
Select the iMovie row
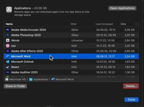[x=71, y=40]
